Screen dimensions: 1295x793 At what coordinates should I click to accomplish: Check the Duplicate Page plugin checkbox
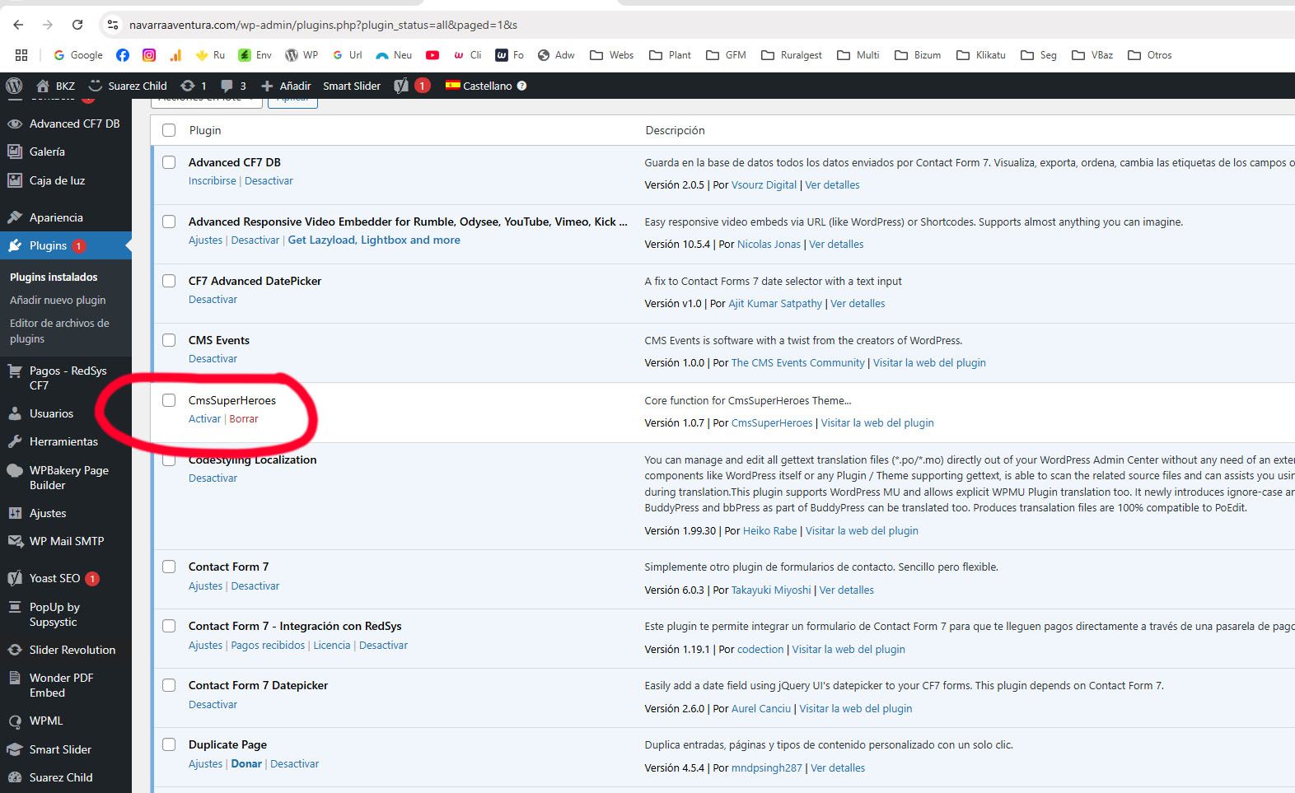pyautogui.click(x=169, y=744)
